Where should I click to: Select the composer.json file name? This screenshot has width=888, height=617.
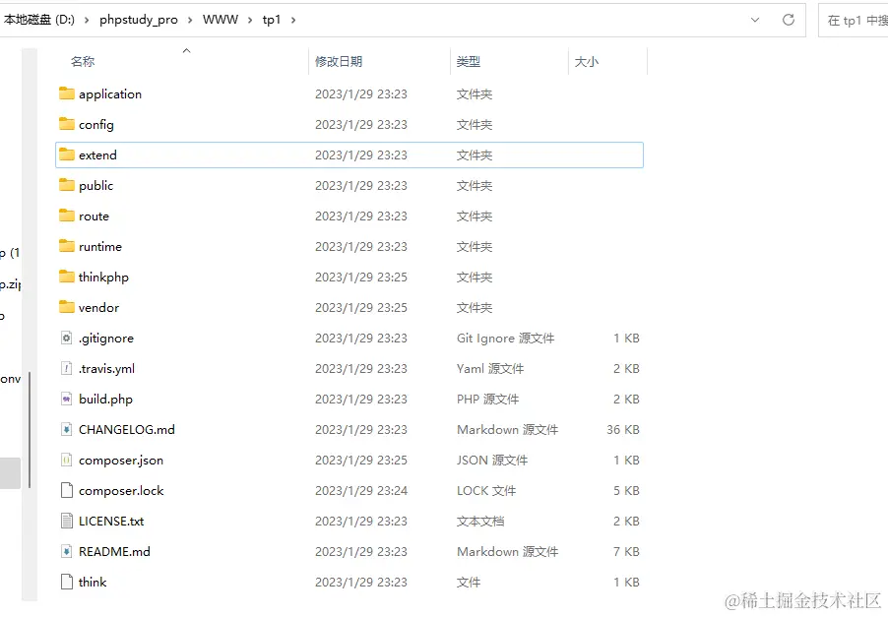click(121, 461)
